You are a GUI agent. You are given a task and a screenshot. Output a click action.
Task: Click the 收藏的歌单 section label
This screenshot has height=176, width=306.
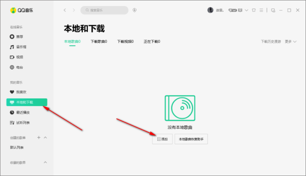(x=18, y=163)
